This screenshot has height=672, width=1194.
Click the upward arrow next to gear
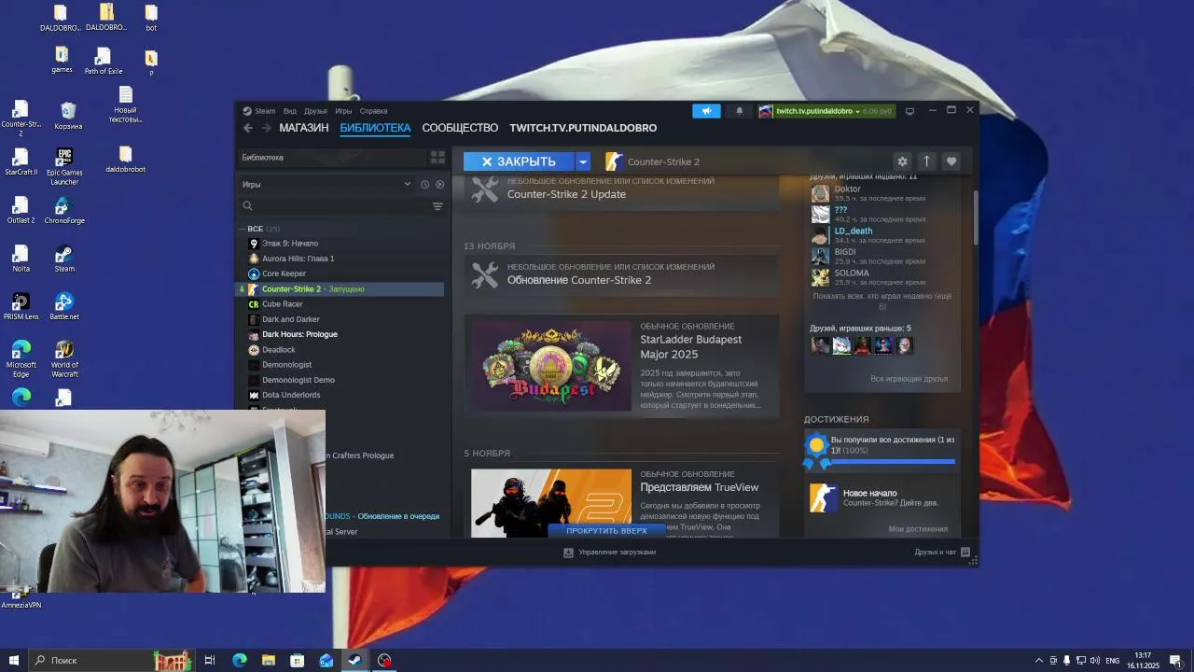[x=926, y=161]
